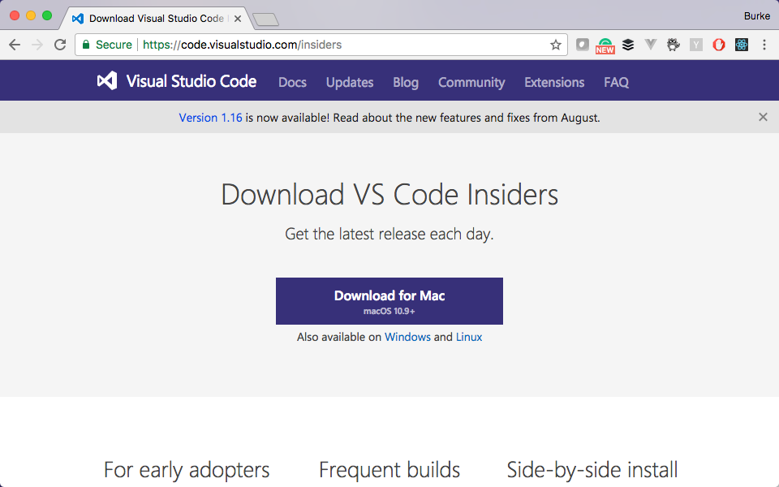Image resolution: width=779 pixels, height=487 pixels.
Task: Open the Chrome three-dot menu
Action: (x=764, y=45)
